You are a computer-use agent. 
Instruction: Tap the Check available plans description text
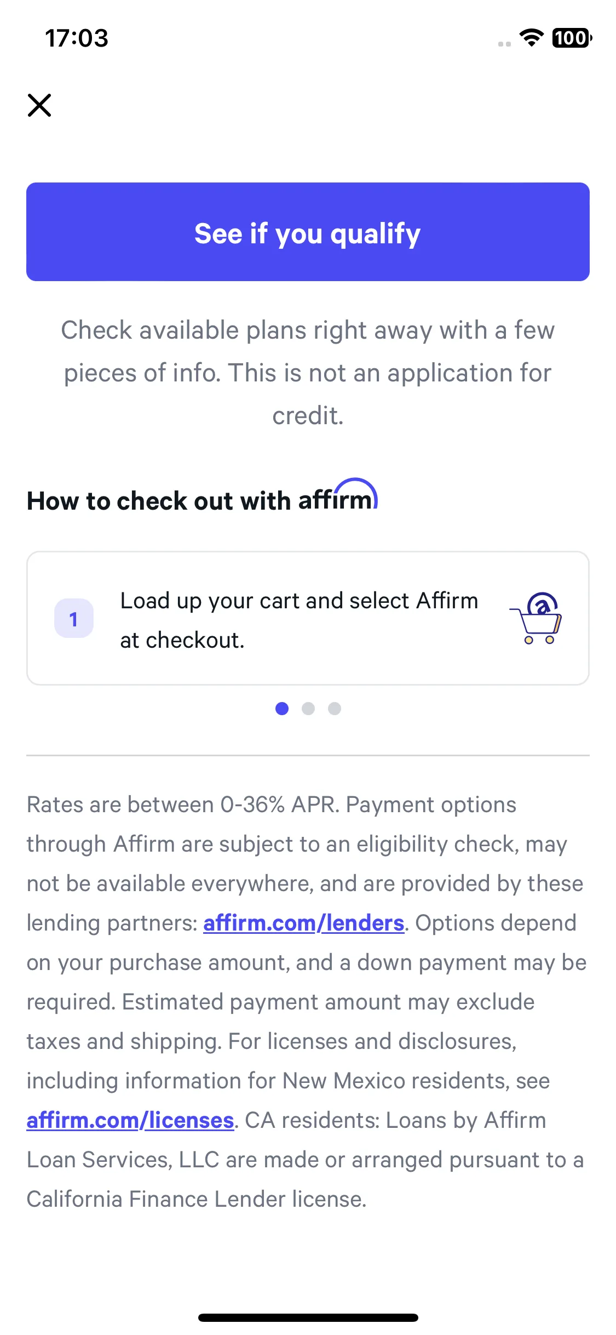click(308, 373)
